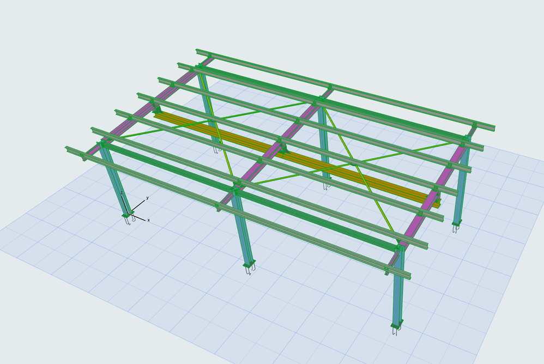Click the "y" axis label
This screenshot has height=364, width=544.
tap(148, 198)
